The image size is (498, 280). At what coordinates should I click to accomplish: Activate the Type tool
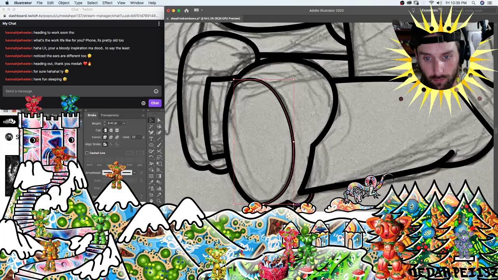click(151, 138)
